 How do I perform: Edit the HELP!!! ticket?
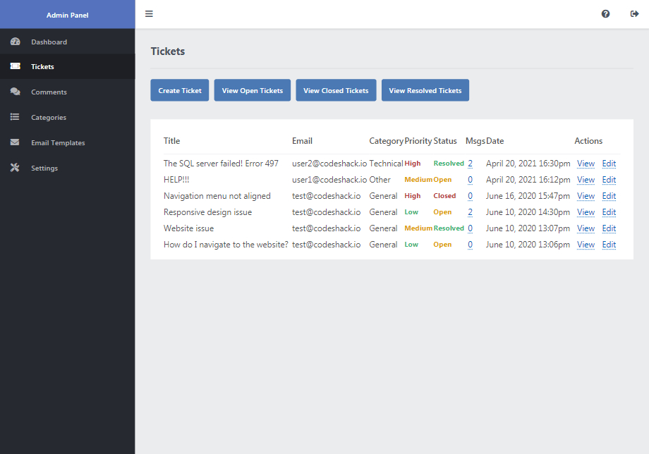coord(609,180)
